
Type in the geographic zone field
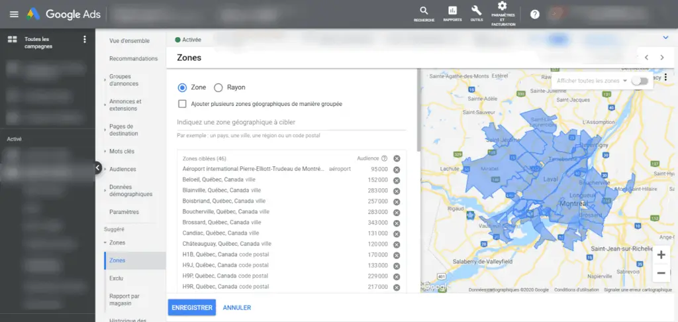(x=291, y=122)
